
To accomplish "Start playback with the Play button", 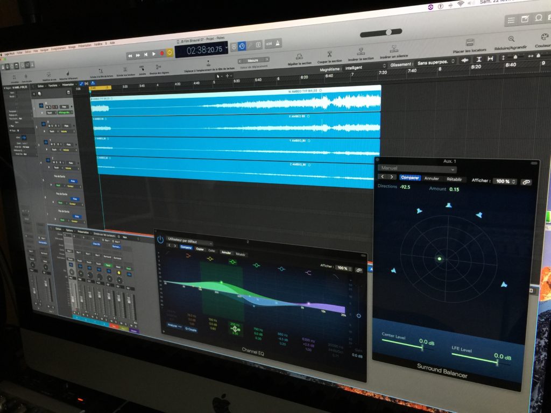I will pos(153,54).
